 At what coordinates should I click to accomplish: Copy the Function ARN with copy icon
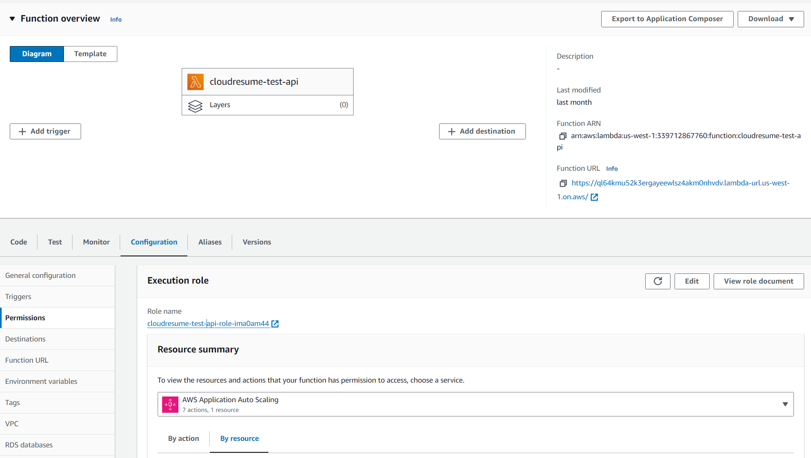click(x=563, y=136)
